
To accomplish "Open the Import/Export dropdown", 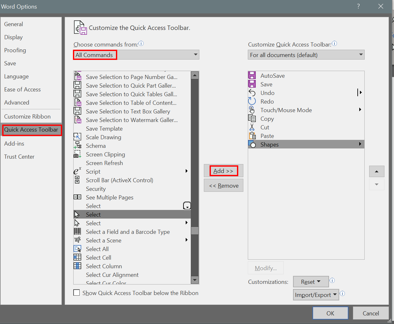I will click(316, 295).
